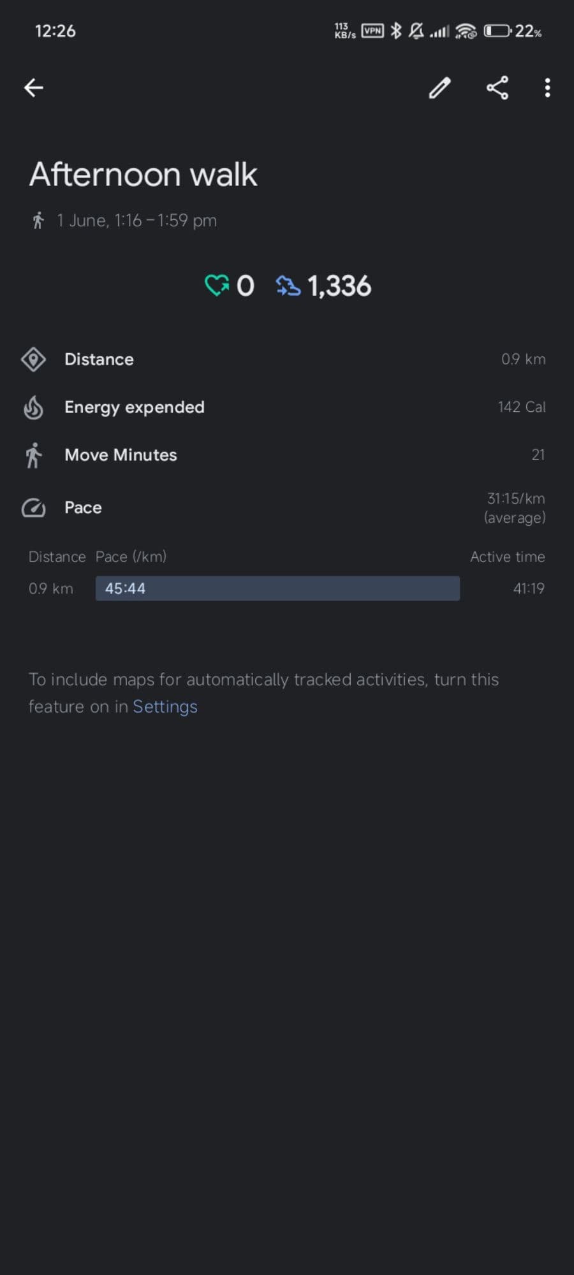The width and height of the screenshot is (574, 1275).
Task: Tap the Afternoon walk title
Action: pyautogui.click(x=143, y=175)
